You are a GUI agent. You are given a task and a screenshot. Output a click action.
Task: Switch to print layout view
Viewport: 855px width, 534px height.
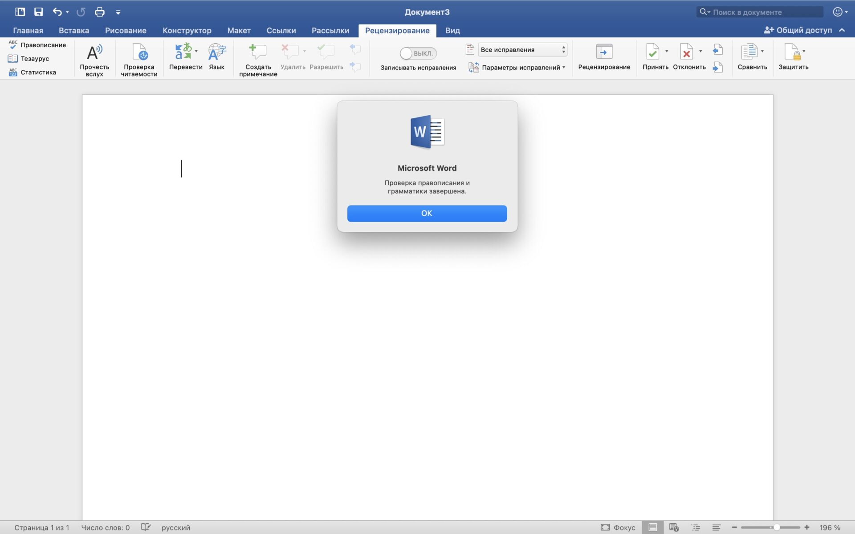(x=652, y=527)
